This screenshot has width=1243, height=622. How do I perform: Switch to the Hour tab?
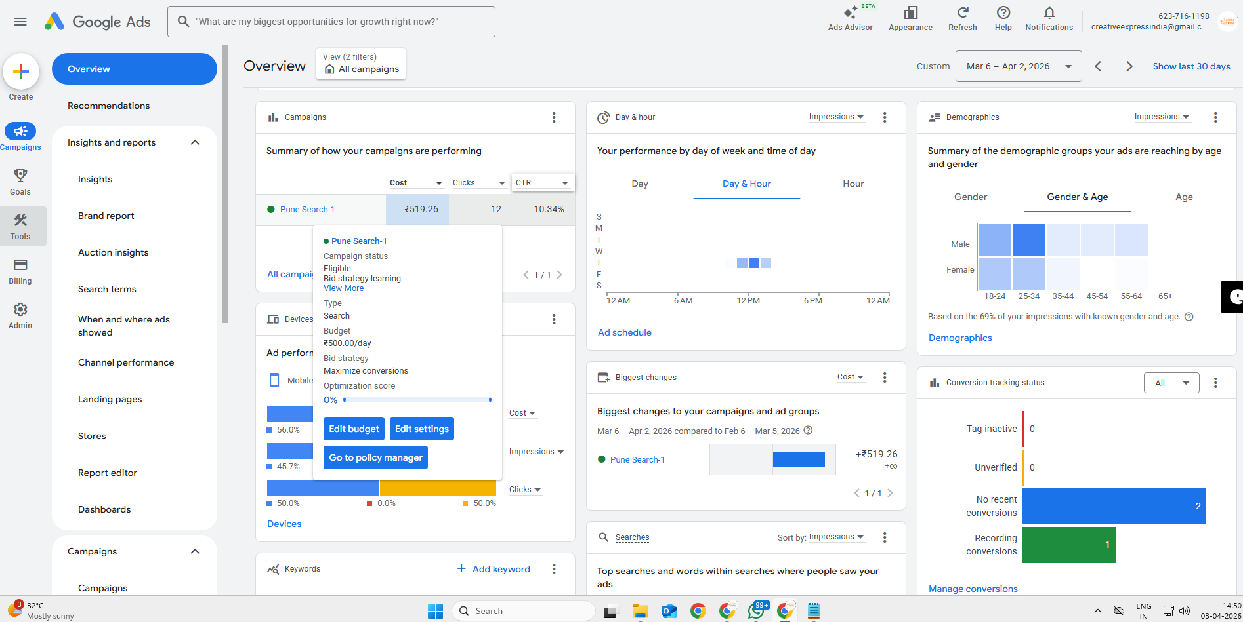coord(853,184)
